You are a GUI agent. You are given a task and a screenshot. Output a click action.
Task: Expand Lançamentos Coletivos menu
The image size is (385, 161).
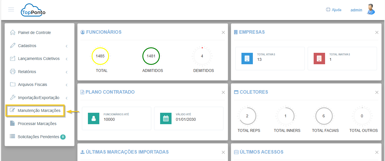point(39,59)
